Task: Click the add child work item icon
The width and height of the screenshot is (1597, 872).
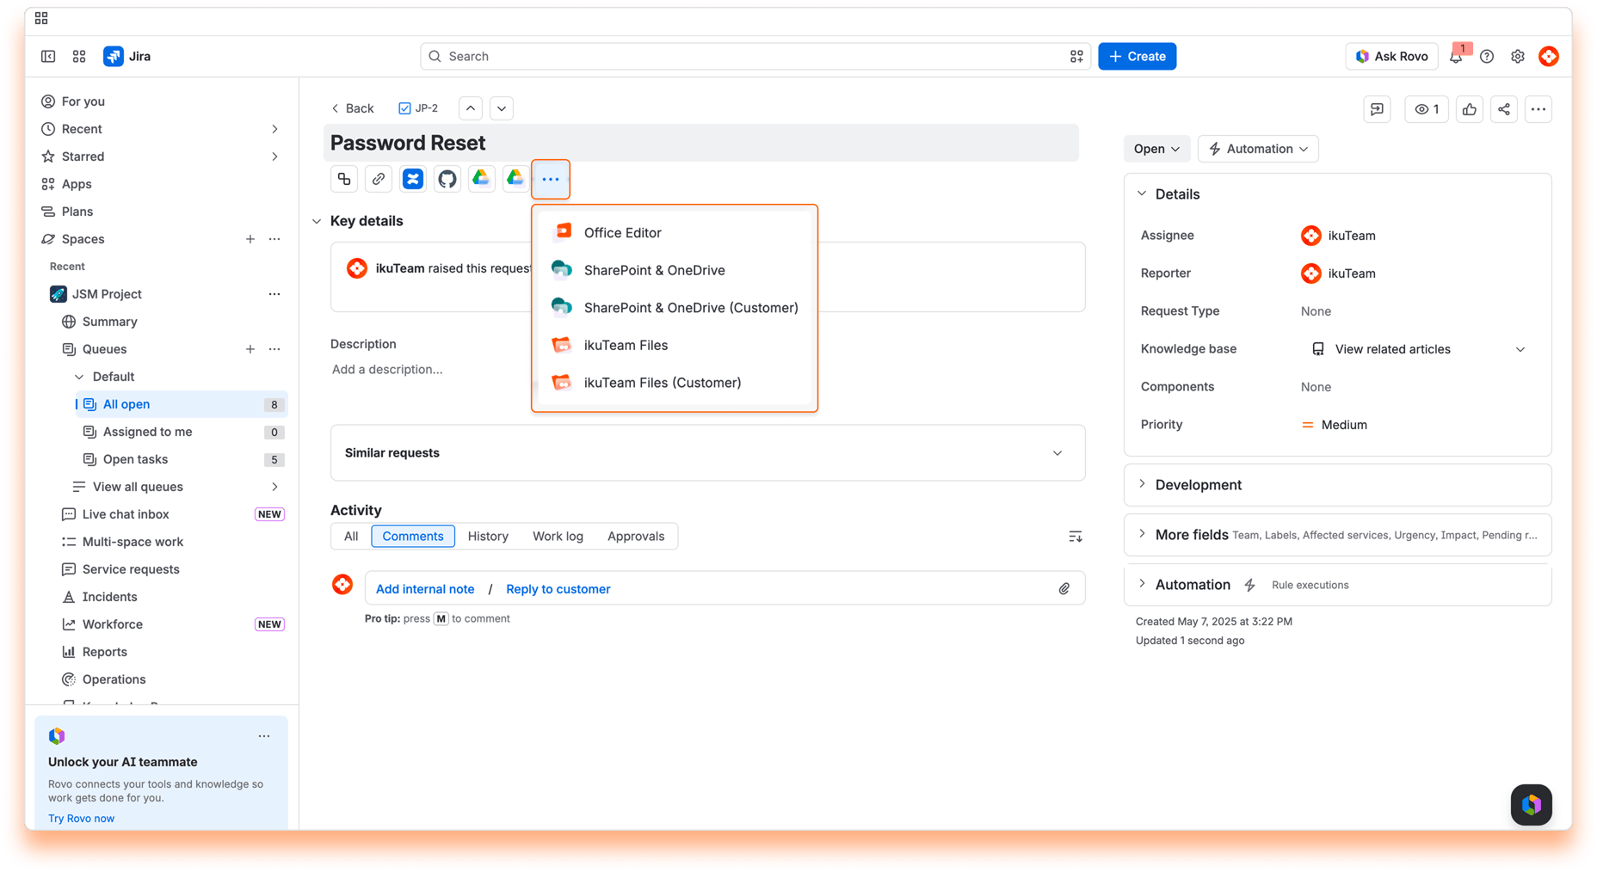Action: (x=344, y=179)
